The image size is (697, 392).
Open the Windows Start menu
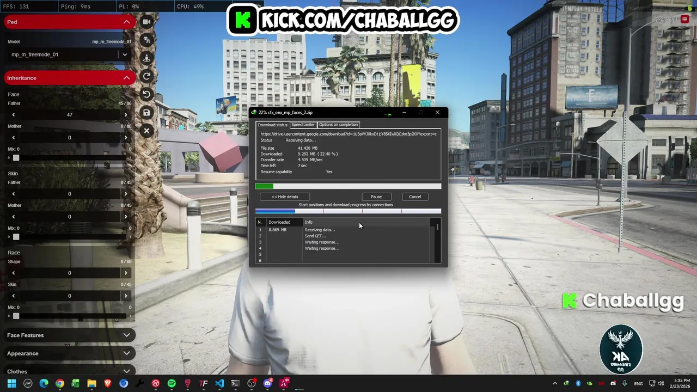11,383
